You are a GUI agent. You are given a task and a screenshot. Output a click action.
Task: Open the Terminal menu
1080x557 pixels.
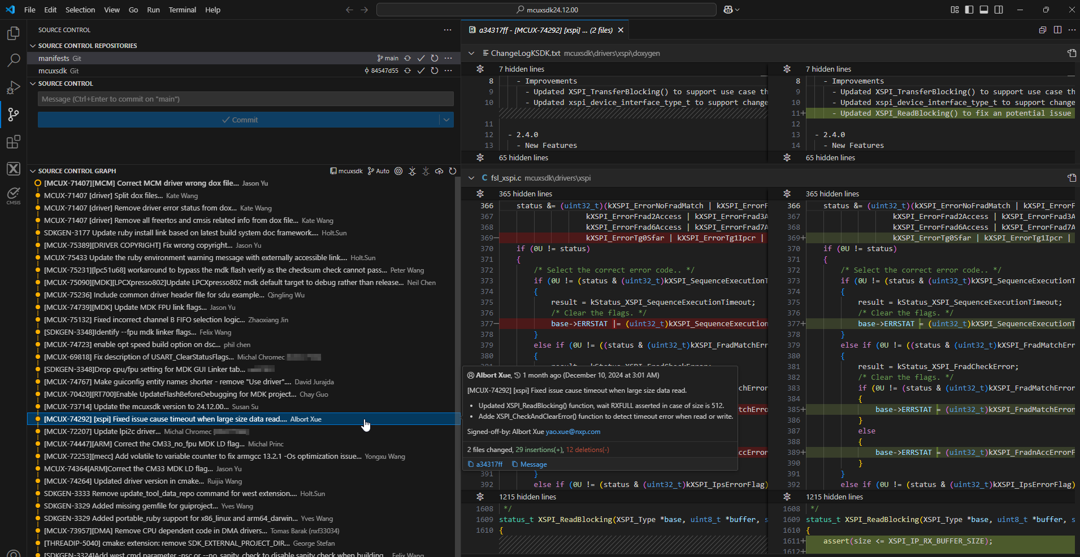182,10
